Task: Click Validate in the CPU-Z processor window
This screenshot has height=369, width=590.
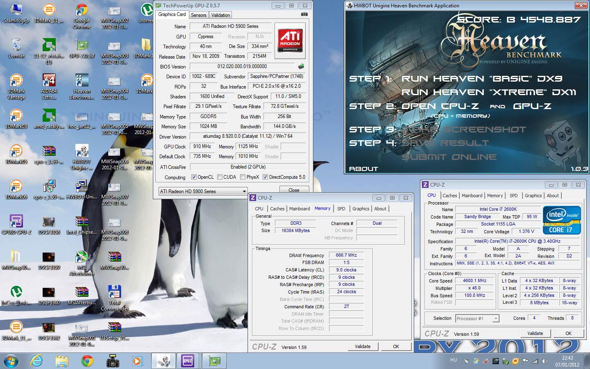Action: (x=535, y=333)
